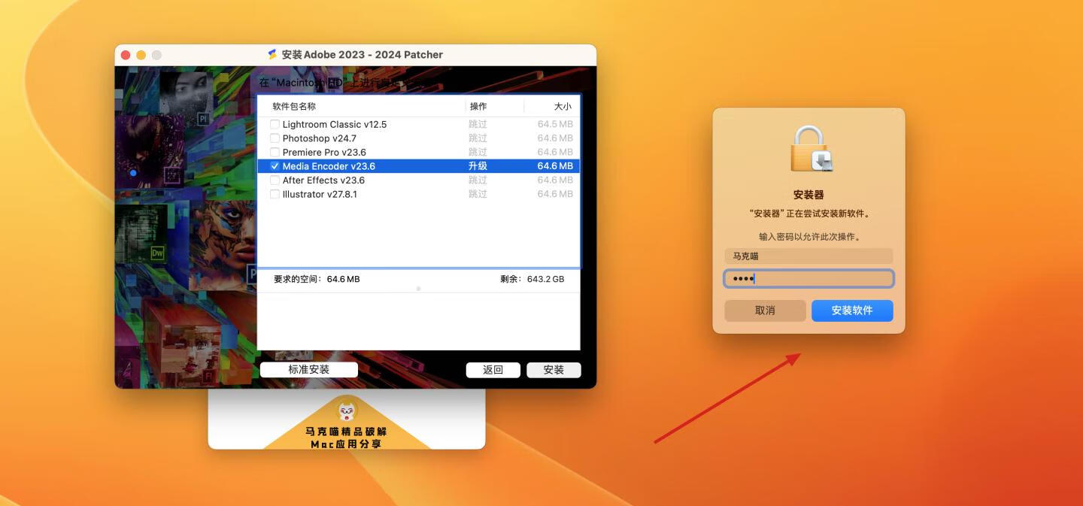Click the 大小 column header
The height and width of the screenshot is (506, 1083).
(562, 106)
